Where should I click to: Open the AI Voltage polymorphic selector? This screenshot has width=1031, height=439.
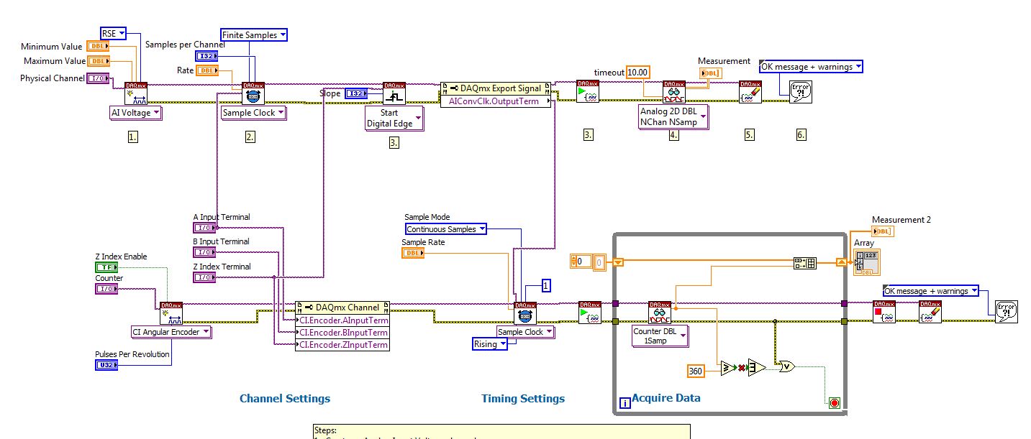(x=135, y=113)
